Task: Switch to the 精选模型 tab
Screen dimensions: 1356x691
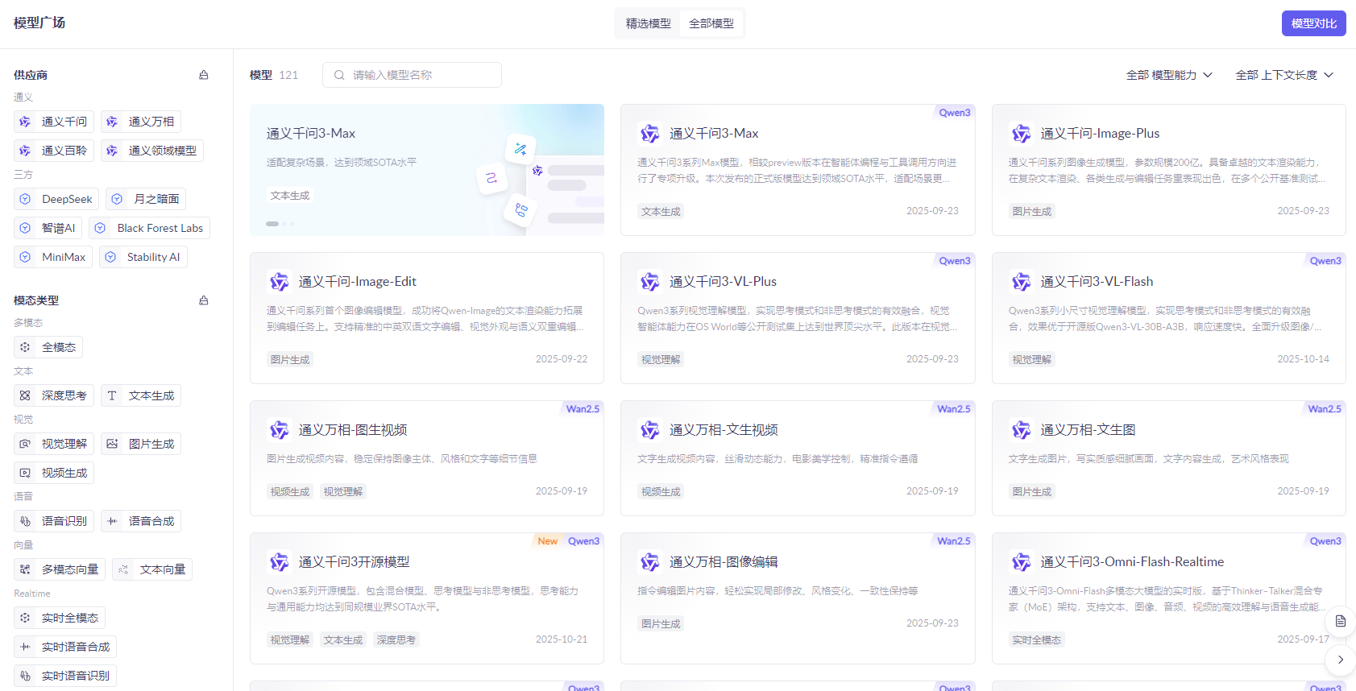Action: tap(649, 23)
